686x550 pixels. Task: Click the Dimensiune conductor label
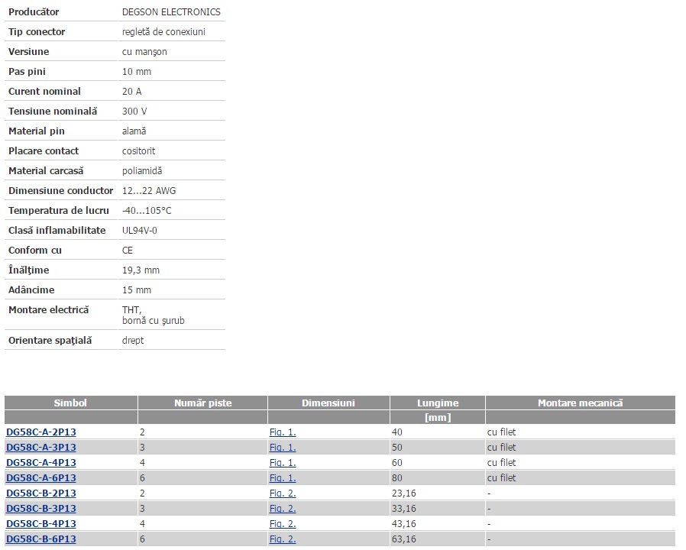(x=61, y=191)
